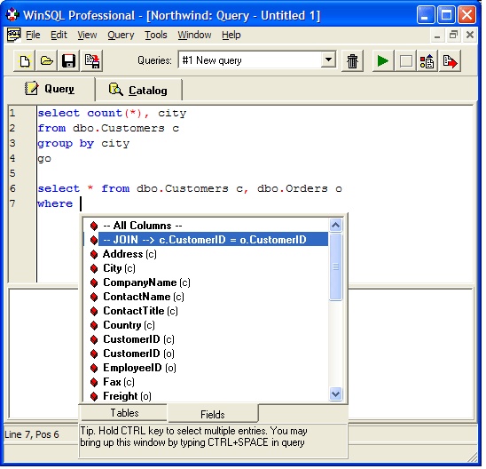Open the File menu

[x=33, y=35]
